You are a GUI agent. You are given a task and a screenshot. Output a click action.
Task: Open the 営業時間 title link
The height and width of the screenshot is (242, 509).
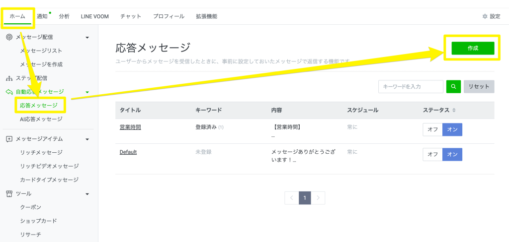pyautogui.click(x=130, y=127)
